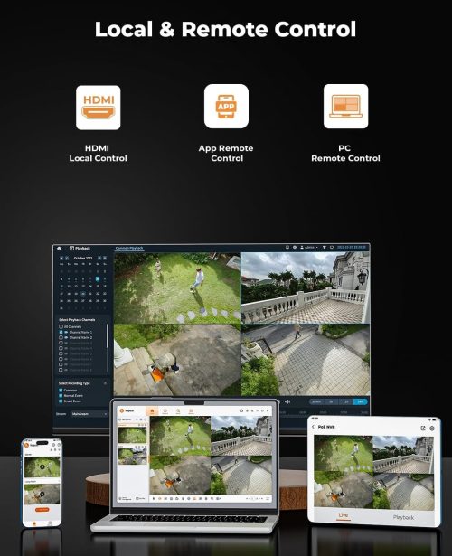The image size is (452, 556).
Task: Click the PC Remote Control laptop icon
Action: 345,107
